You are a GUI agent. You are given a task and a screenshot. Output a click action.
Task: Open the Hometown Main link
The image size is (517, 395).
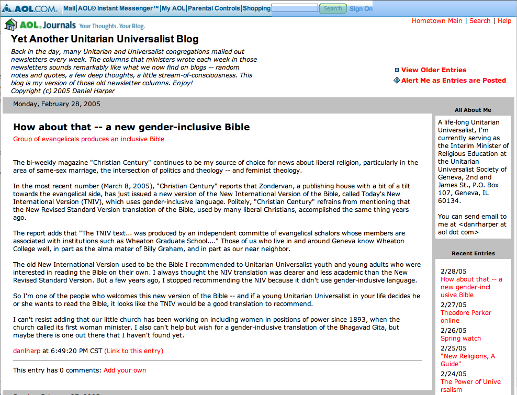pyautogui.click(x=437, y=21)
